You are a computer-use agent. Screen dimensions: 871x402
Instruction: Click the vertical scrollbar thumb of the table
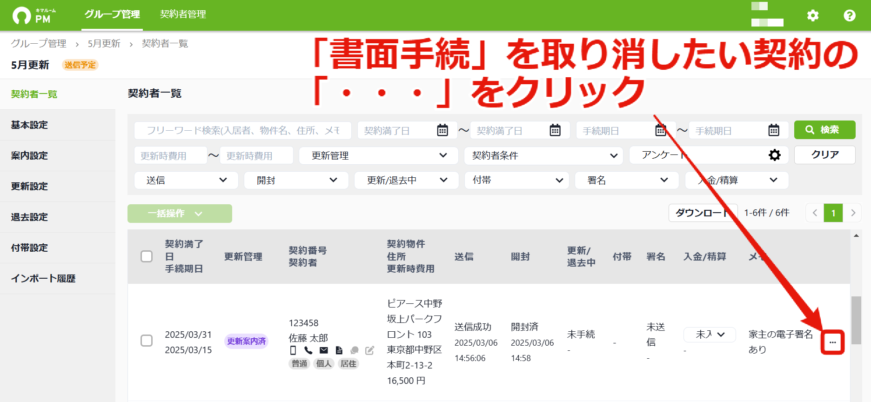click(x=856, y=320)
